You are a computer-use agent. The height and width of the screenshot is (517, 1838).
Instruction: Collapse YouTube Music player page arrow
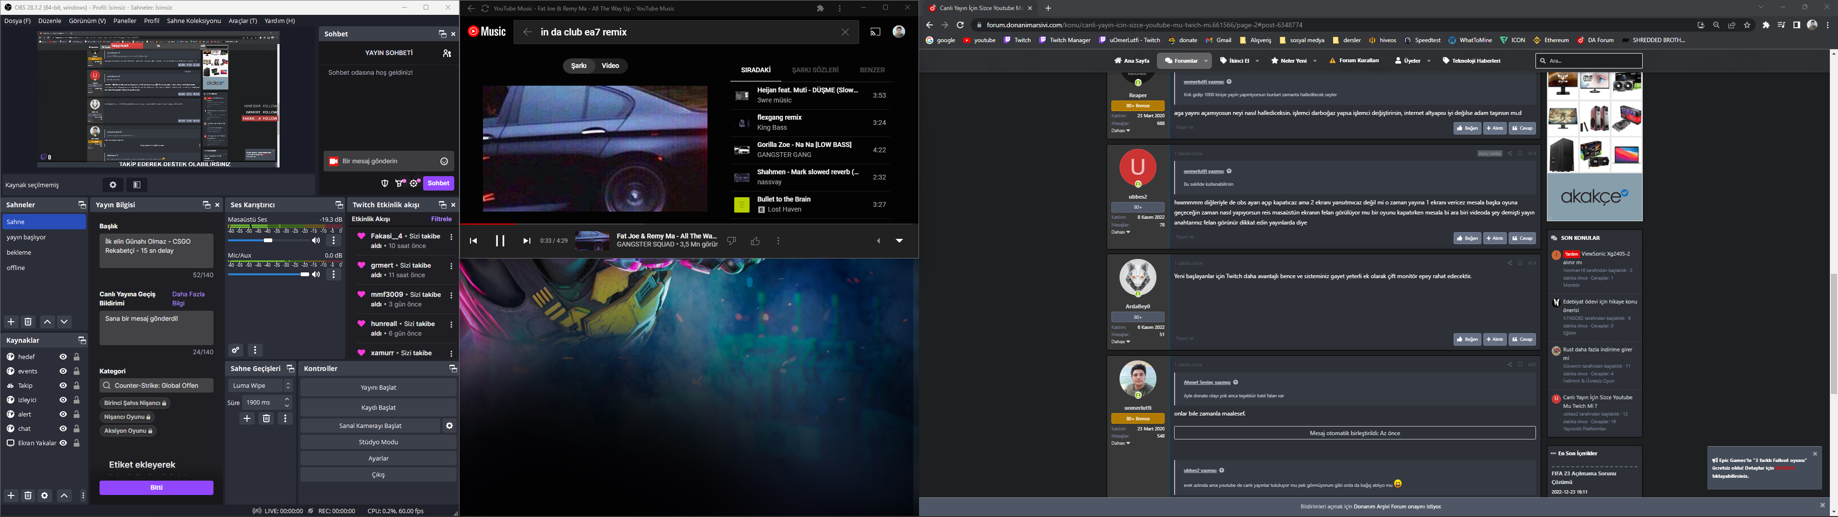899,241
